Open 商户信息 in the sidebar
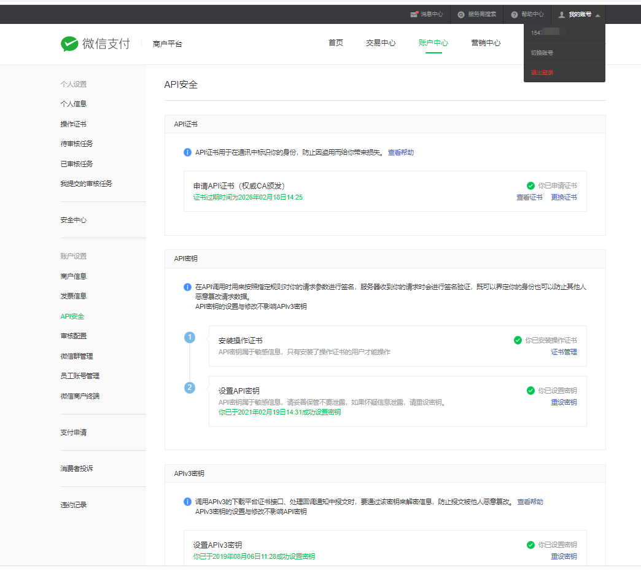This screenshot has height=576, width=641. pos(74,276)
